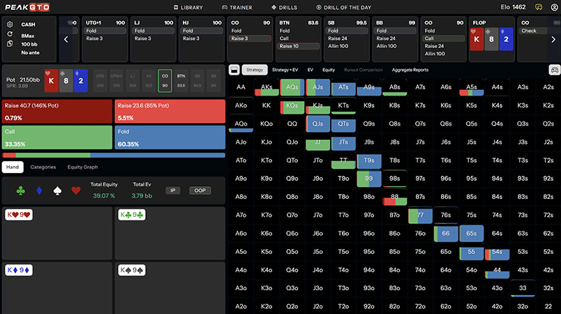Click the gamepad icon above the matrix

tap(554, 70)
